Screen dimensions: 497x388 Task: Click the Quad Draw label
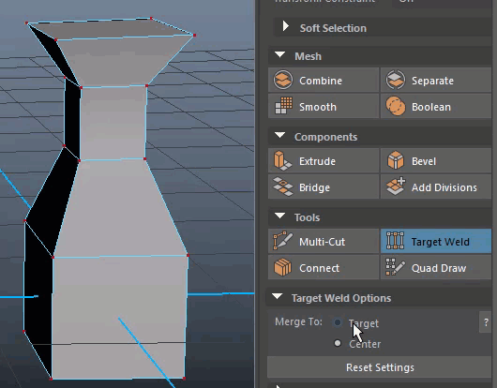(439, 268)
